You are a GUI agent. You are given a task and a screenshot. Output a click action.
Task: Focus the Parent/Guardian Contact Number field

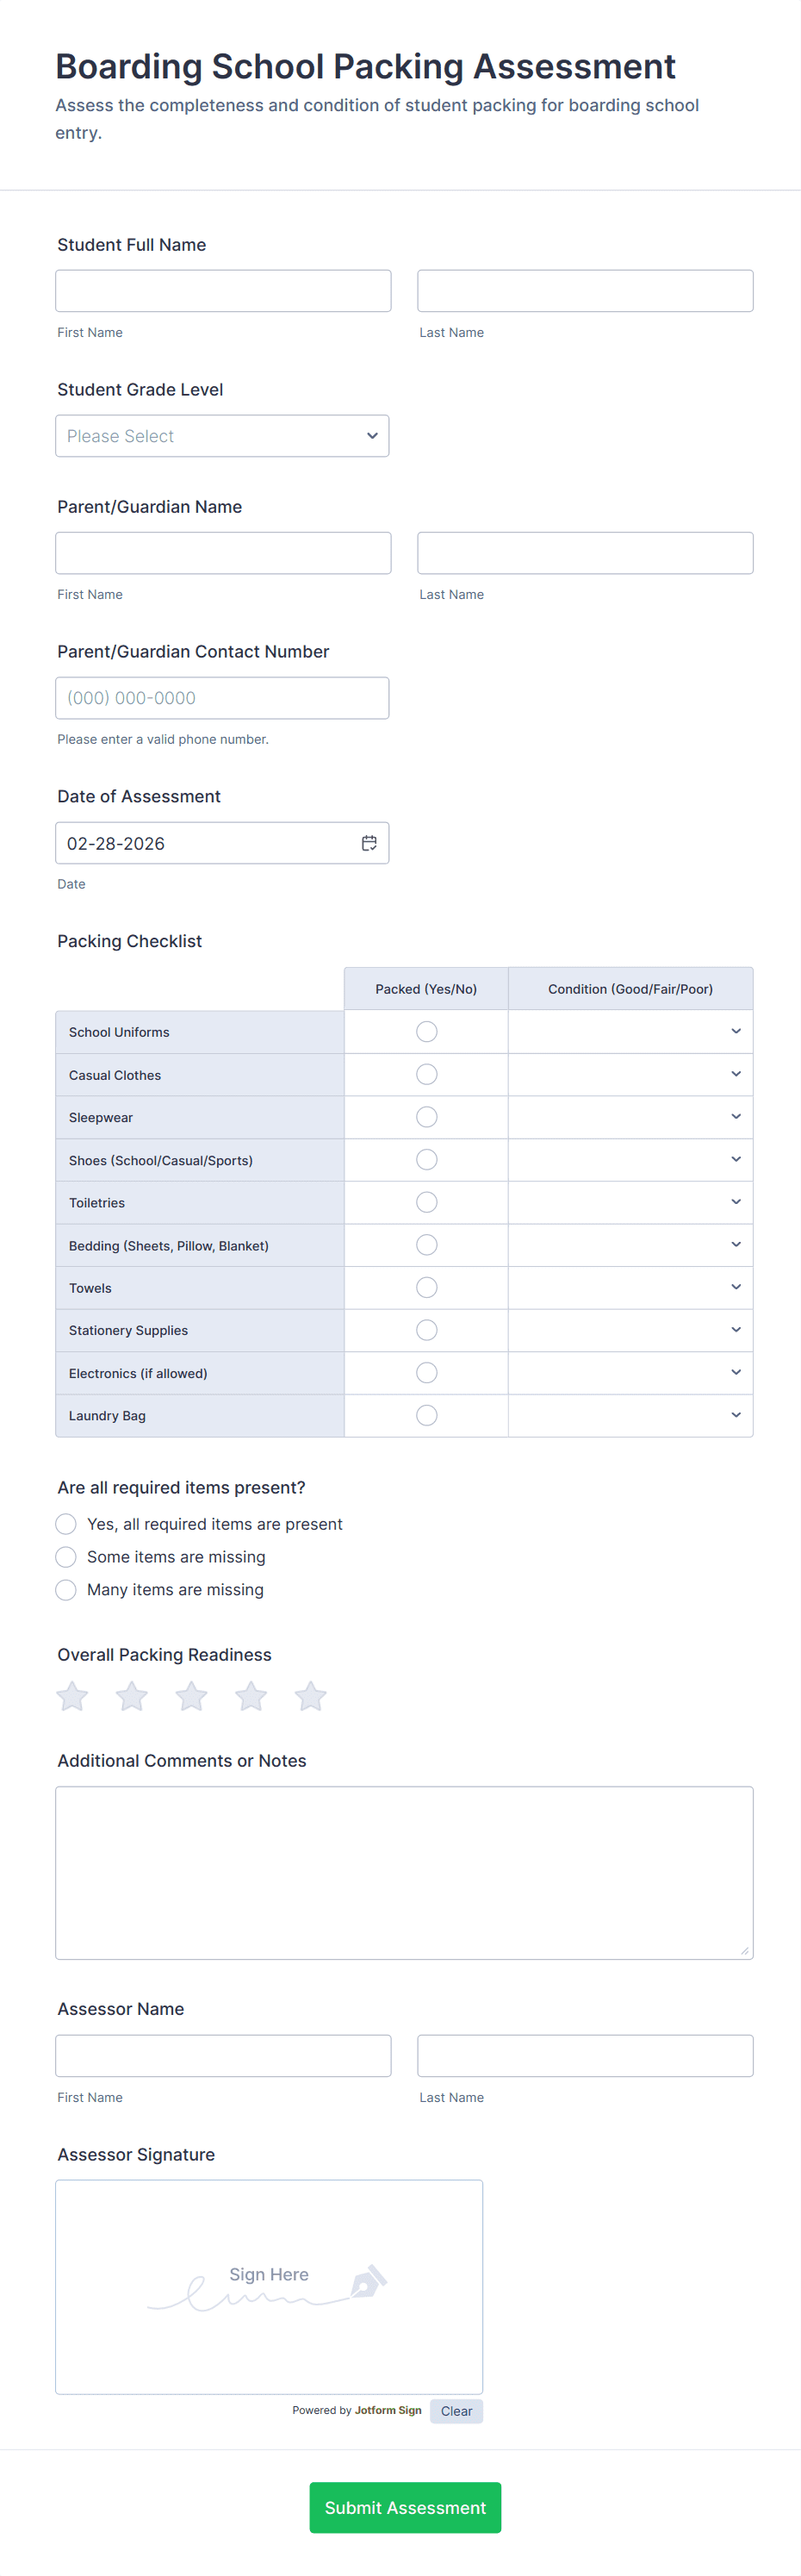point(222,698)
